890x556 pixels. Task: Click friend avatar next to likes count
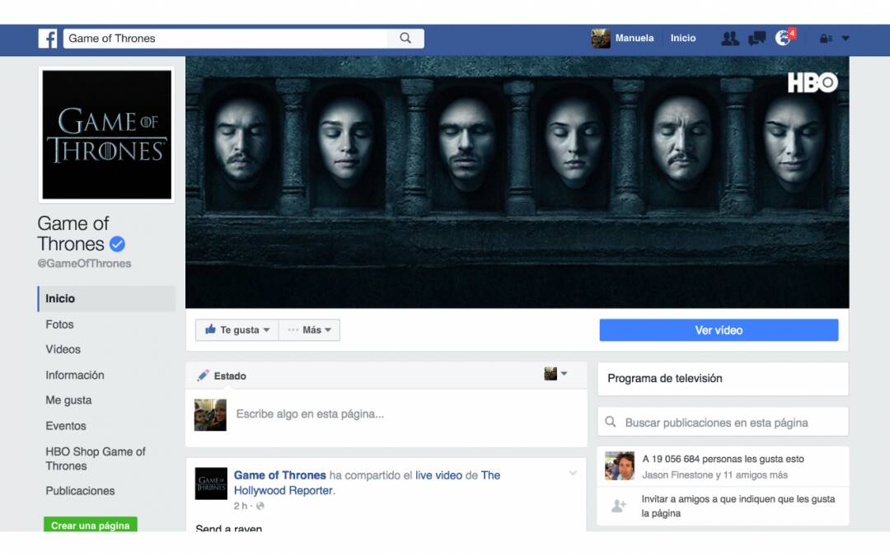[619, 465]
